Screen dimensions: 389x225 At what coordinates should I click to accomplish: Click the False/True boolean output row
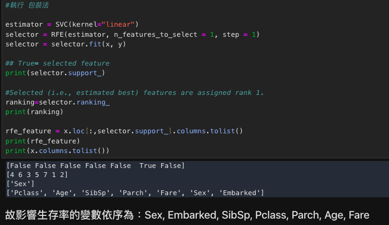[x=96, y=165]
